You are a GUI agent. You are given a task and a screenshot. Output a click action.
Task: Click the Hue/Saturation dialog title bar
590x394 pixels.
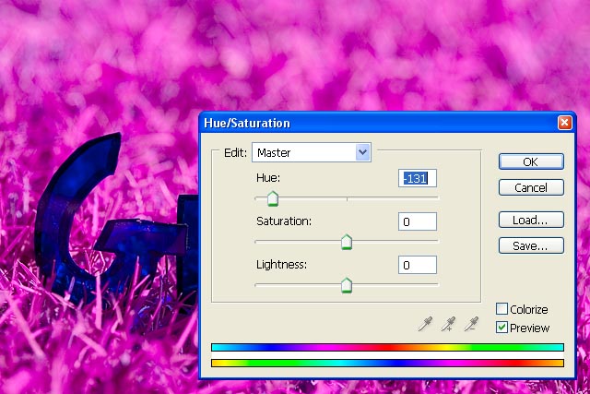[x=369, y=123]
